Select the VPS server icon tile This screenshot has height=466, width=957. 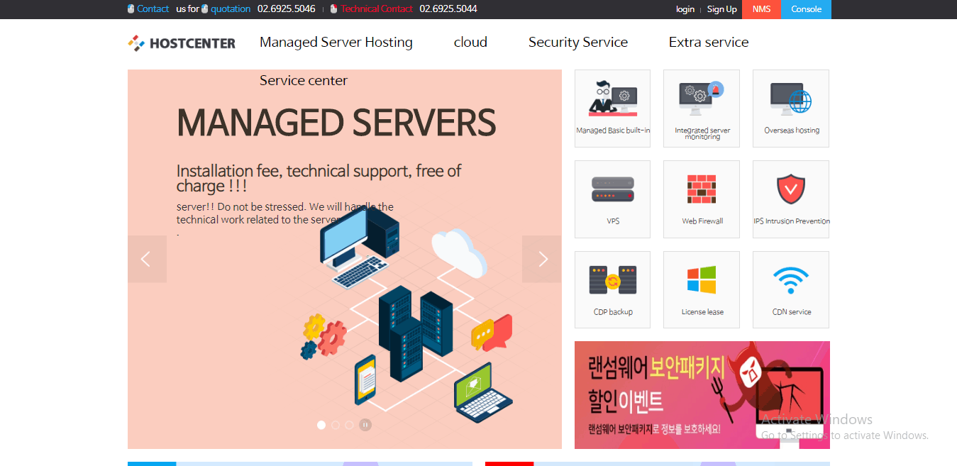[612, 199]
